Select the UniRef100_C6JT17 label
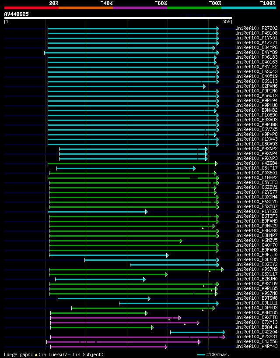280x358 pixels. (256, 168)
